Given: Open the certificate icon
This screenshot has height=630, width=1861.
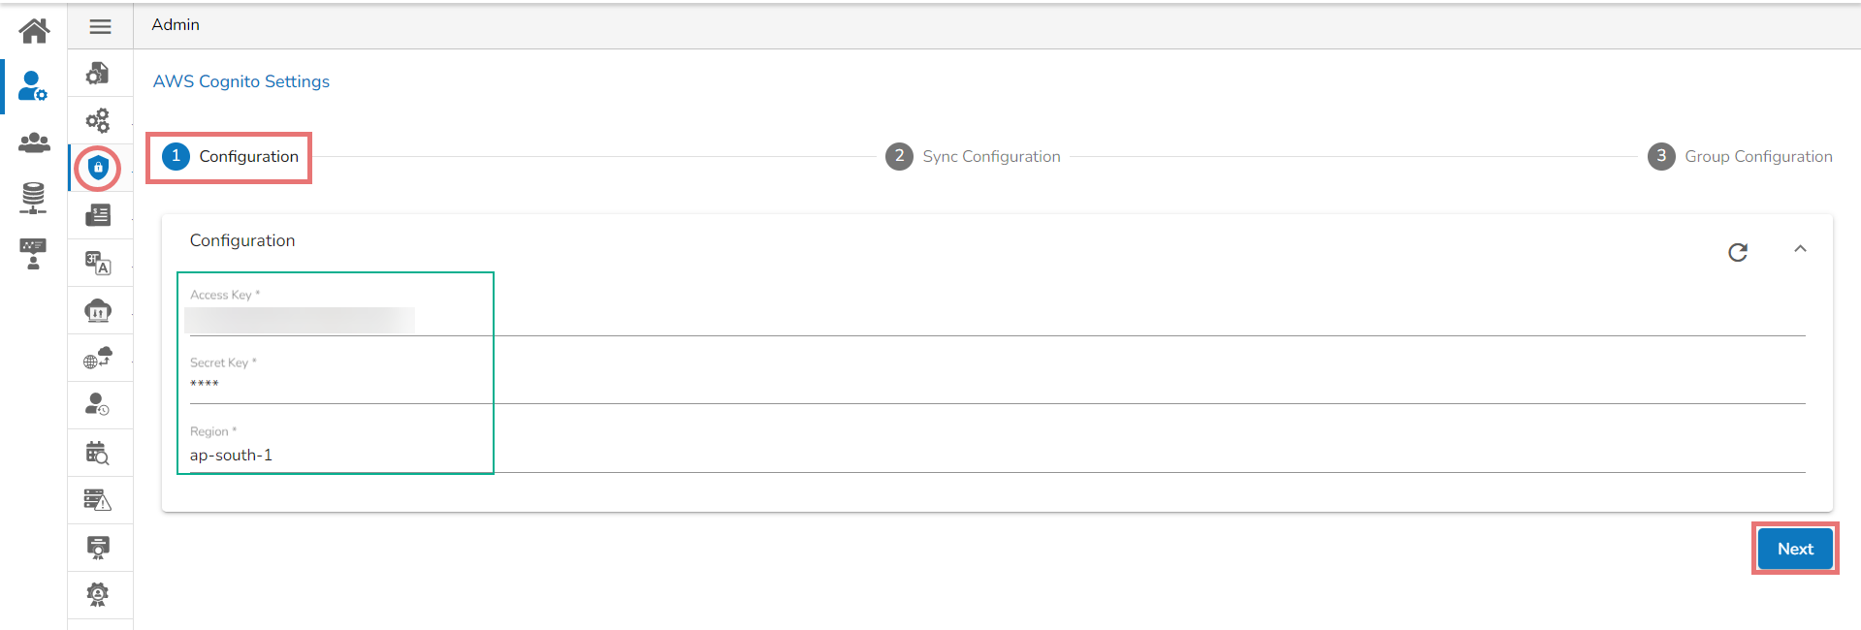Looking at the screenshot, I should [x=98, y=547].
